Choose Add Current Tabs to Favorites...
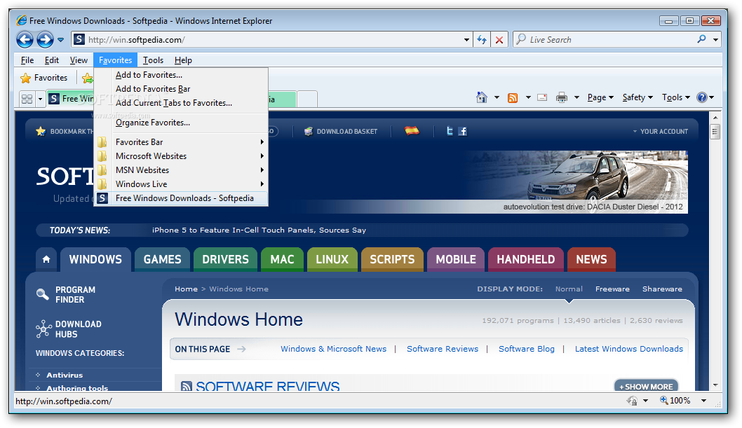 tap(181, 102)
